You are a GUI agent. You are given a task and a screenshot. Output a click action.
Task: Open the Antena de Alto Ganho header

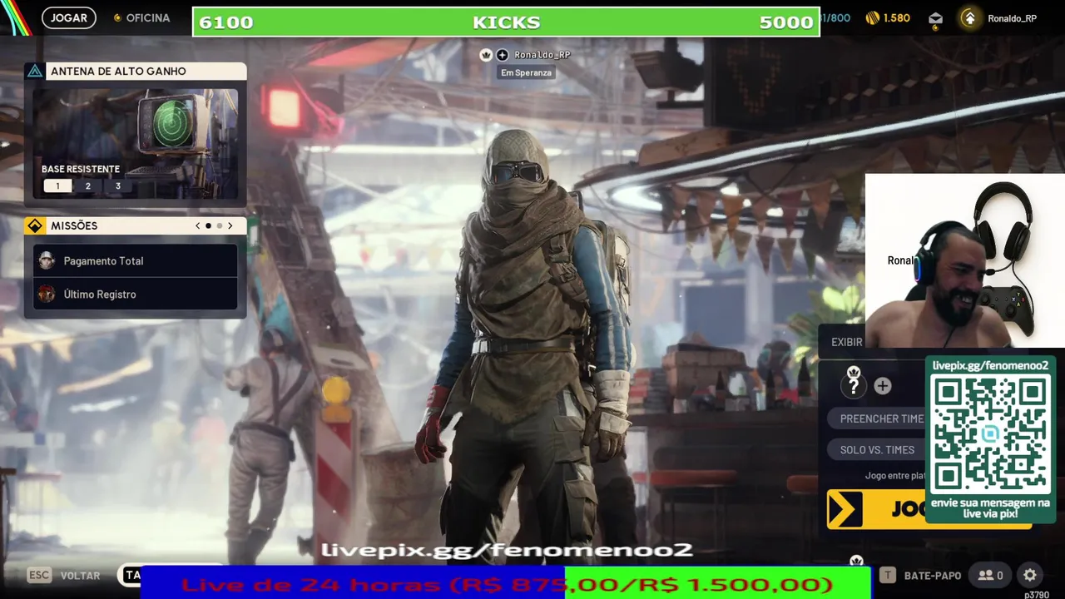(x=136, y=71)
